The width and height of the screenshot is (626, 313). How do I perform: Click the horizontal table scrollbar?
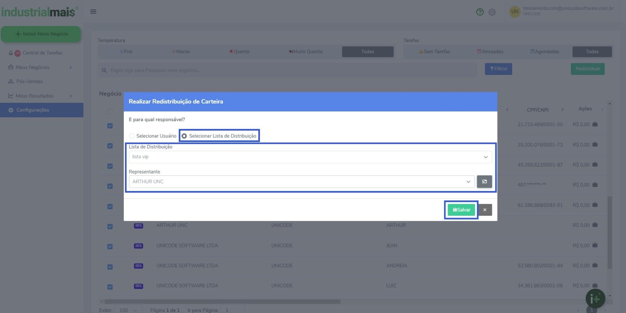(222, 302)
